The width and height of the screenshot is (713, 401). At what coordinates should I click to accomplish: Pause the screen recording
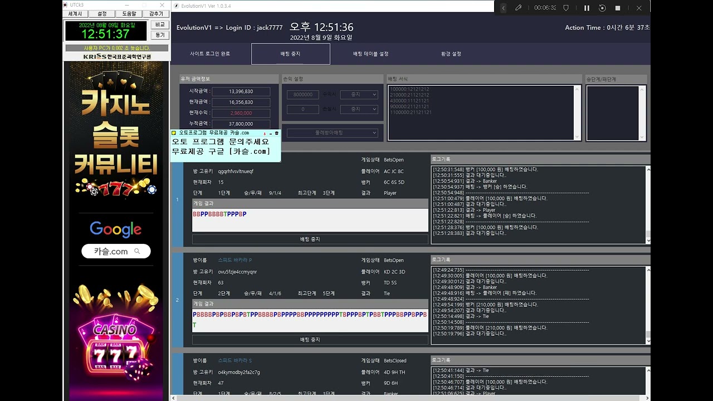point(587,8)
